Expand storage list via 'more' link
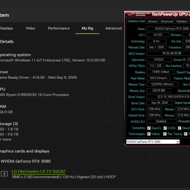190x190 pixels. point(6,139)
